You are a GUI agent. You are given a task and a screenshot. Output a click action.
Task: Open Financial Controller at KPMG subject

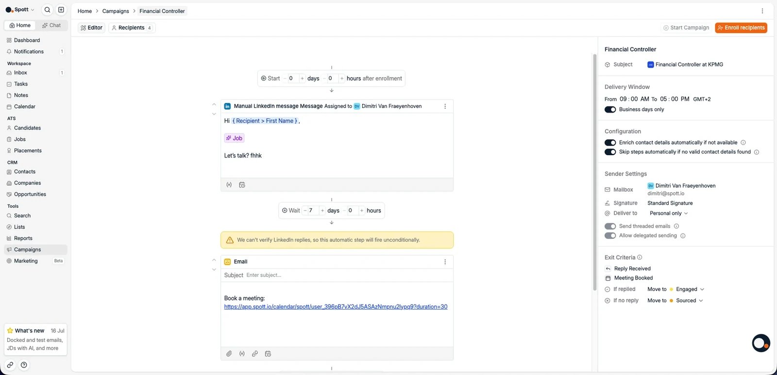[685, 65]
